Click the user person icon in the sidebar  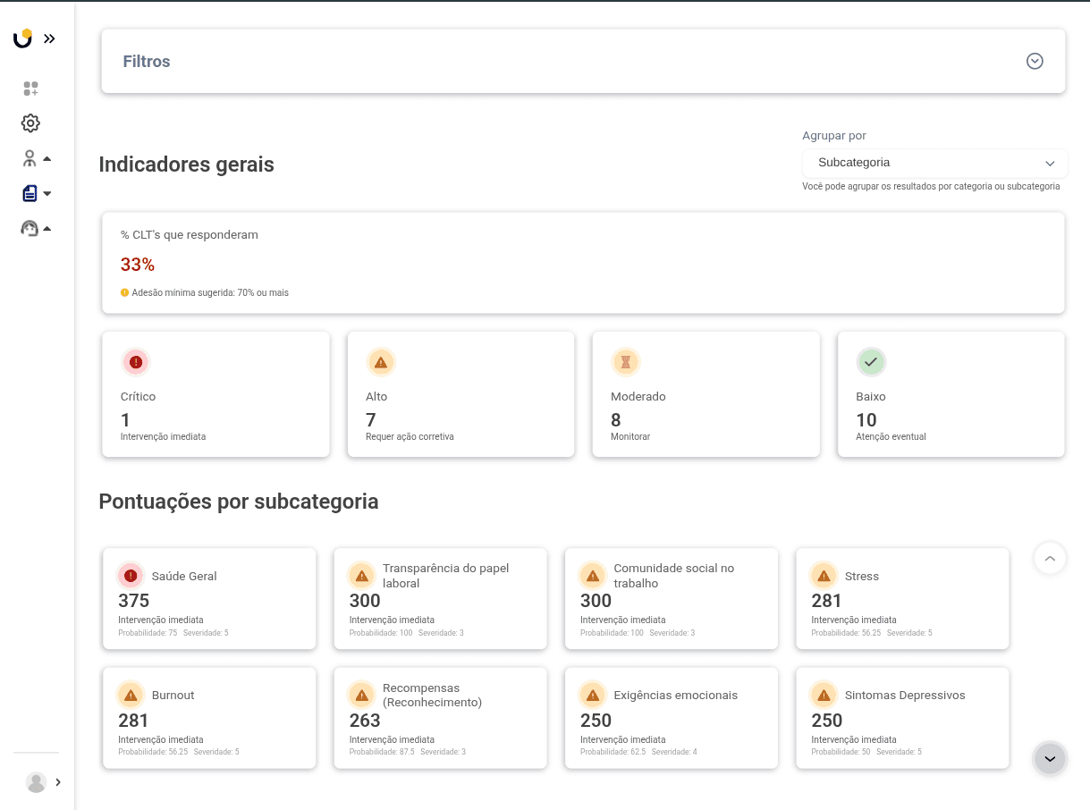[x=30, y=158]
